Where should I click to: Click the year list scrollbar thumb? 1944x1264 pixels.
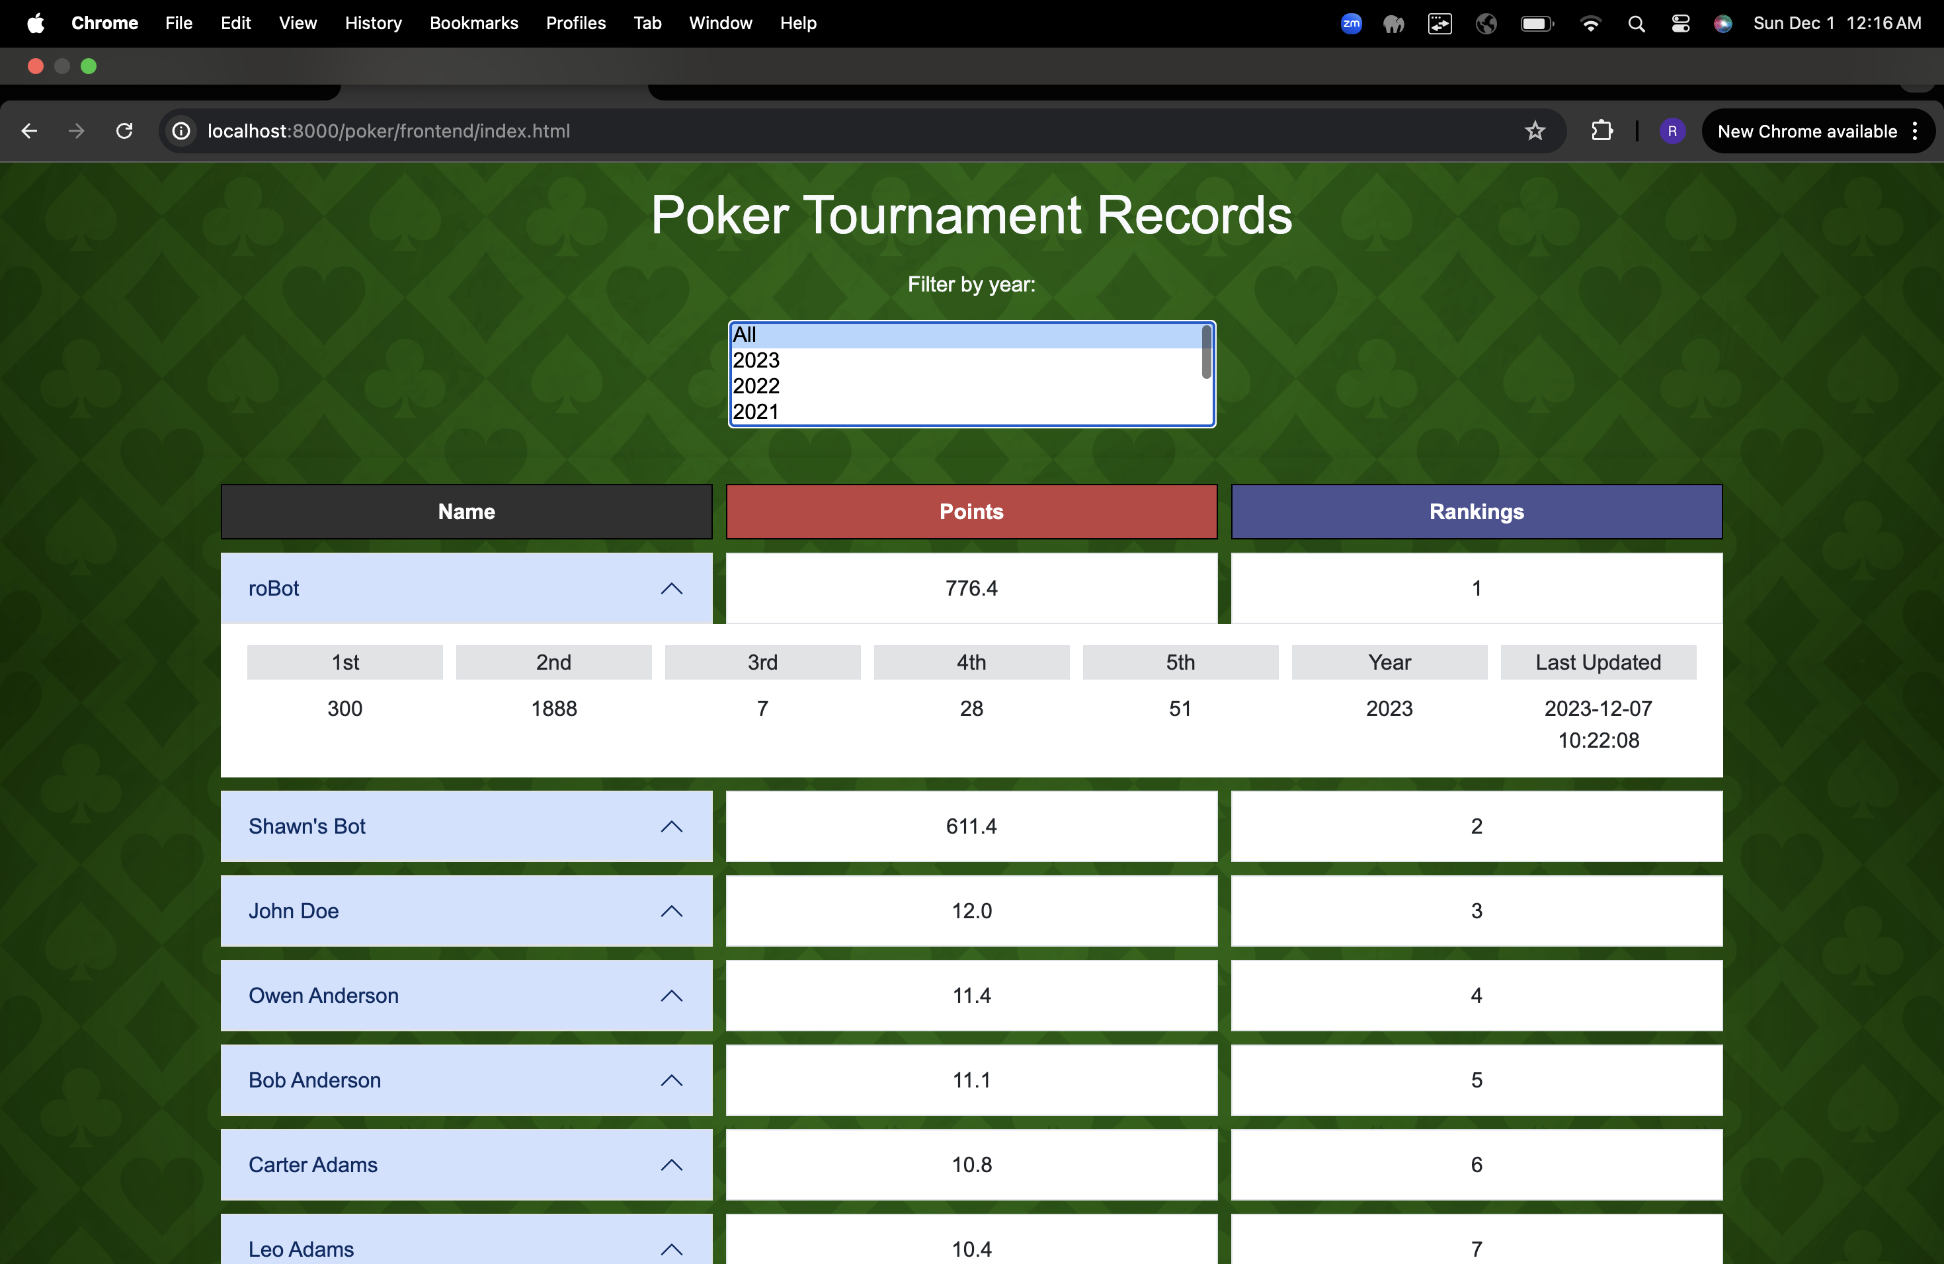pos(1205,352)
